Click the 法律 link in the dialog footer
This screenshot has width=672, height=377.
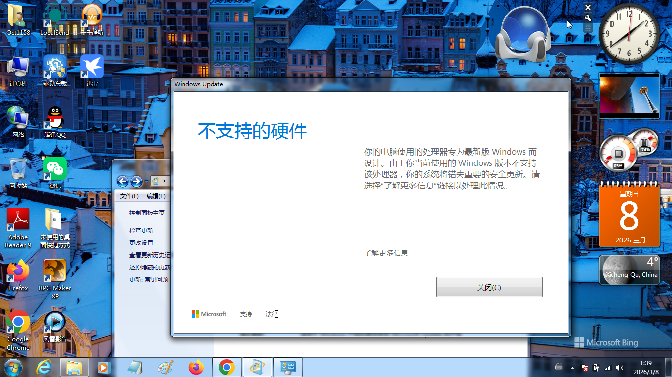coord(271,314)
